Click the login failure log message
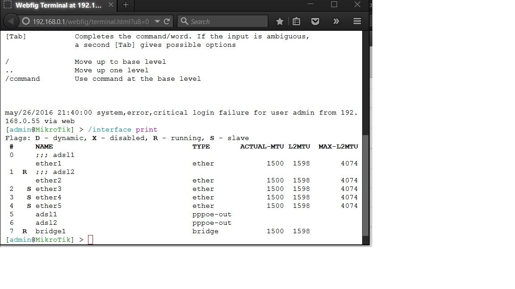 pyautogui.click(x=181, y=117)
